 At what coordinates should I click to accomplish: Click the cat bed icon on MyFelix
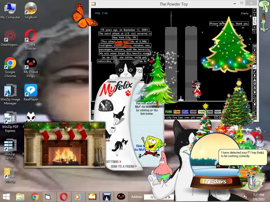(106, 105)
